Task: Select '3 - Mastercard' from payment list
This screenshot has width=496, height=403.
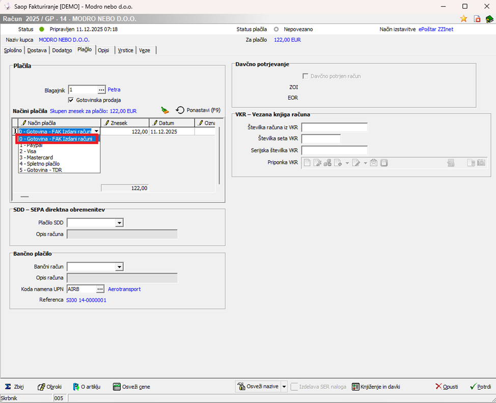Action: pos(59,157)
